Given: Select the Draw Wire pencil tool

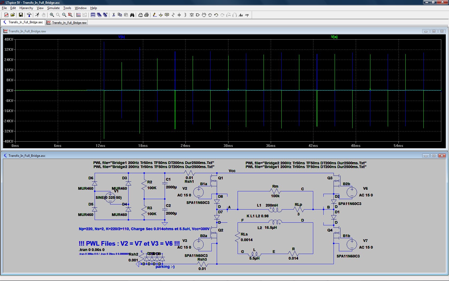Looking at the screenshot, I should [x=154, y=15].
